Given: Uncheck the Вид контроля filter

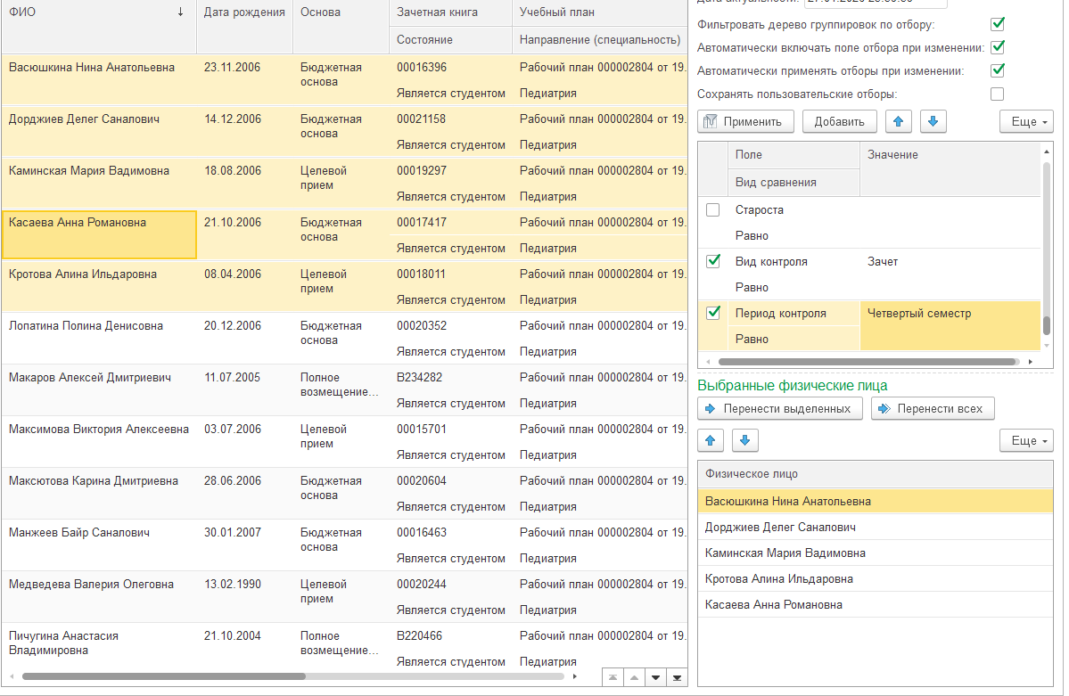Looking at the screenshot, I should tap(713, 262).
